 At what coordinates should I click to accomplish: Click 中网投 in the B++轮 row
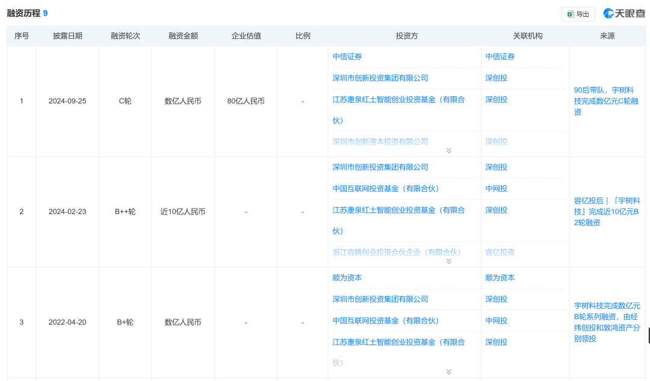point(497,189)
